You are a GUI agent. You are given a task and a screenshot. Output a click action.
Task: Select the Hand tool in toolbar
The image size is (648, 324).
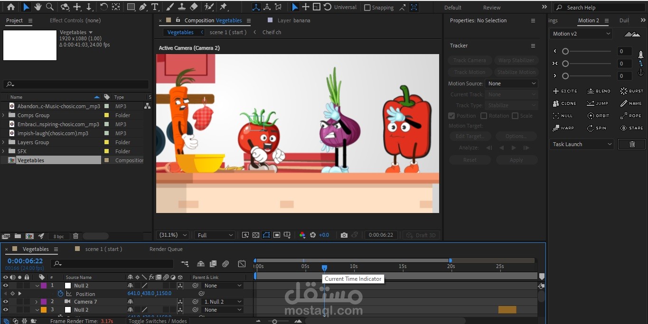(38, 7)
